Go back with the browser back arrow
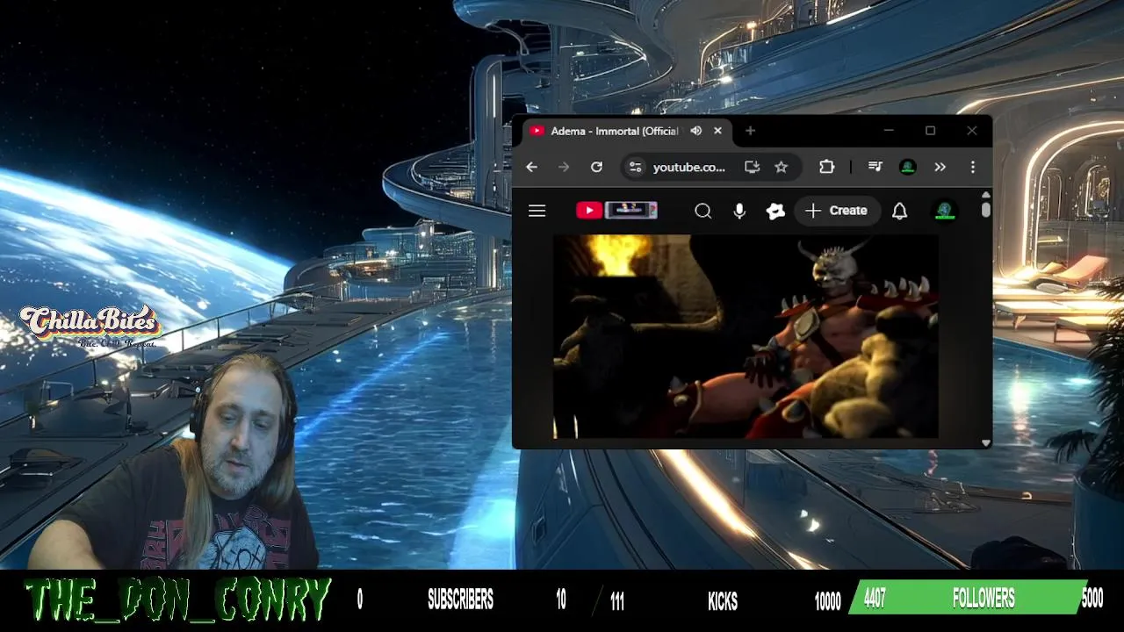Viewport: 1124px width, 632px height. coord(531,167)
